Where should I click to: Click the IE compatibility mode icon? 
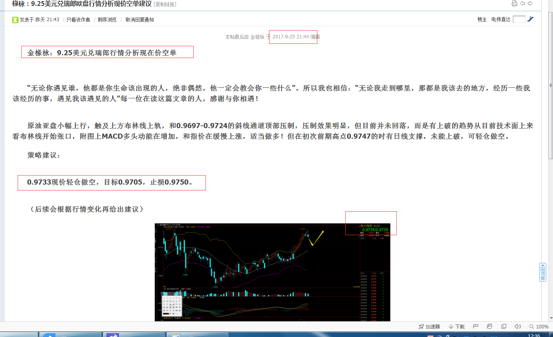tap(489, 326)
